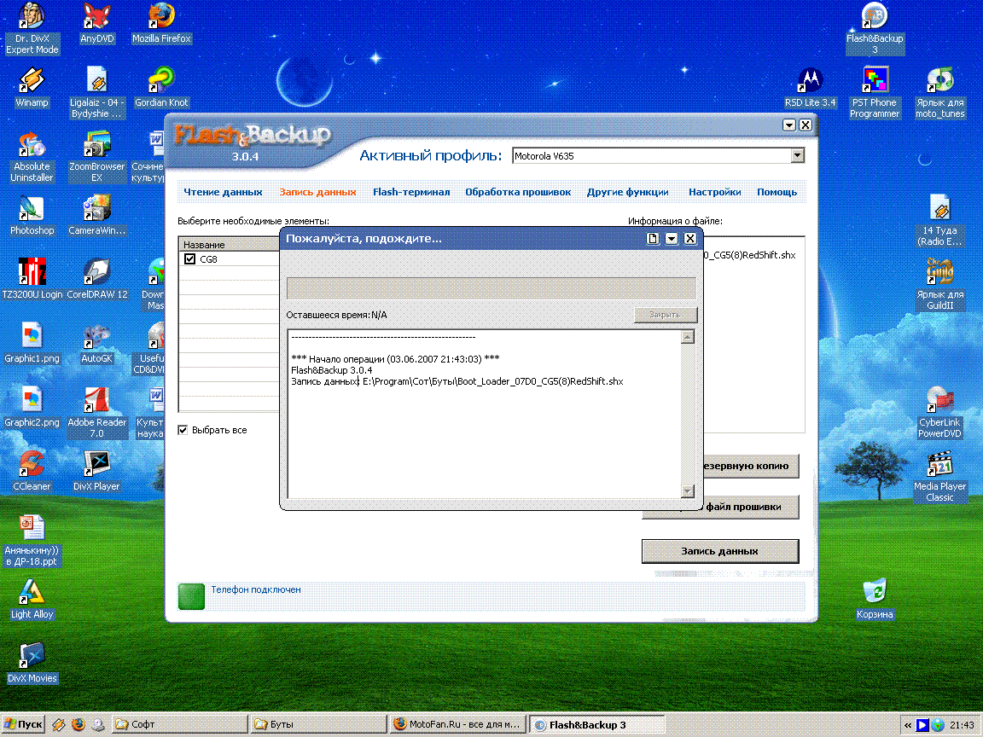Click the Firefox quick launch icon
This screenshot has width=983, height=737.
(79, 724)
